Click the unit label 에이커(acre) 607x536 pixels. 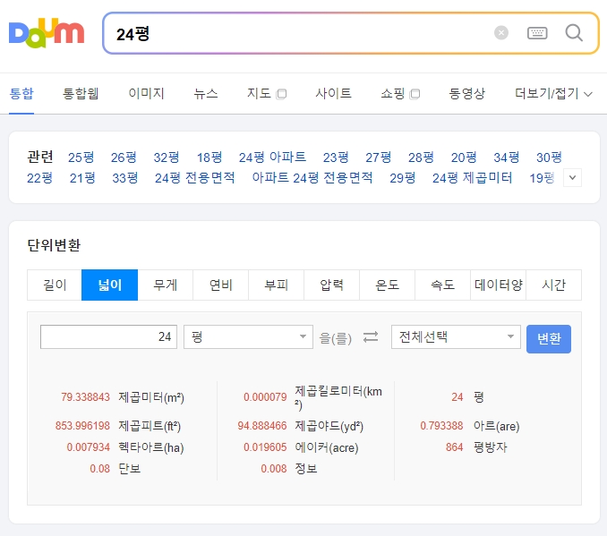click(327, 447)
